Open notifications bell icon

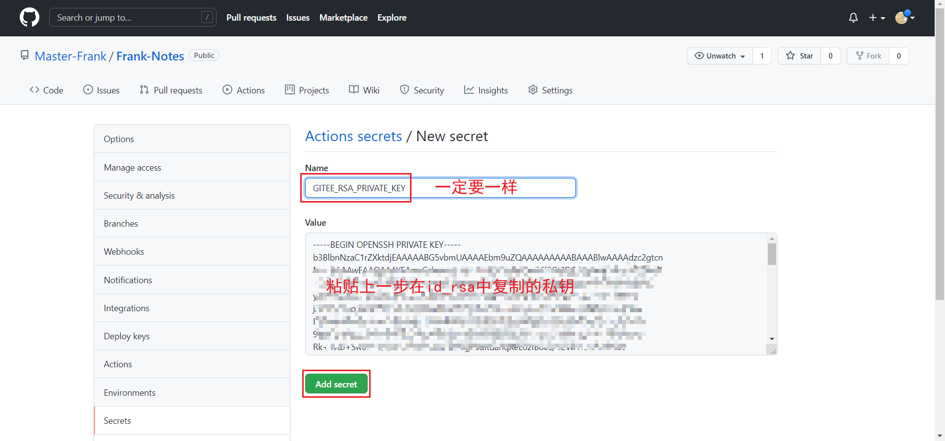coord(853,18)
